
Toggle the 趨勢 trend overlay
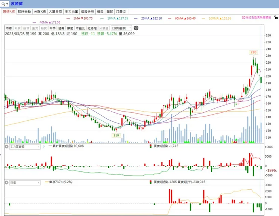click(x=61, y=28)
